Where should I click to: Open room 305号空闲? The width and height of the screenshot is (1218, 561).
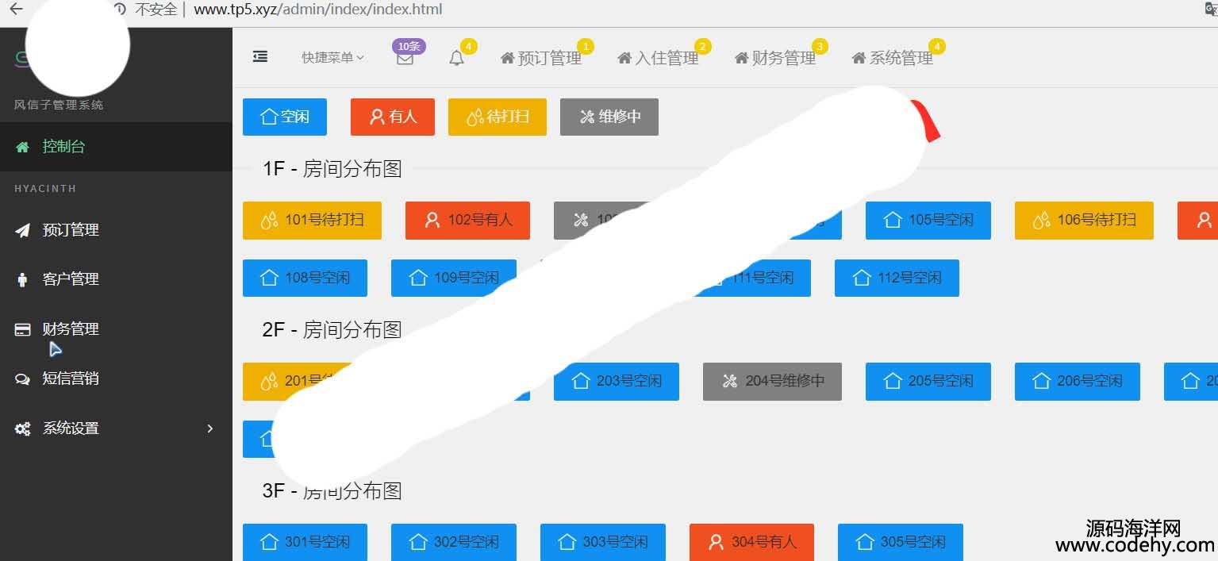[901, 542]
